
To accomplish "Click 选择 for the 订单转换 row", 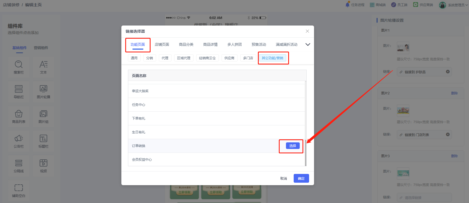I will (x=293, y=146).
